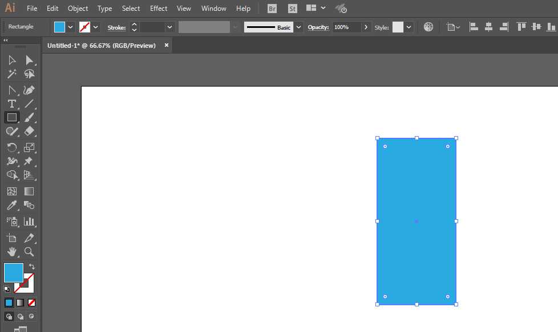
Task: Reset to default fill and stroke
Action: [7, 289]
